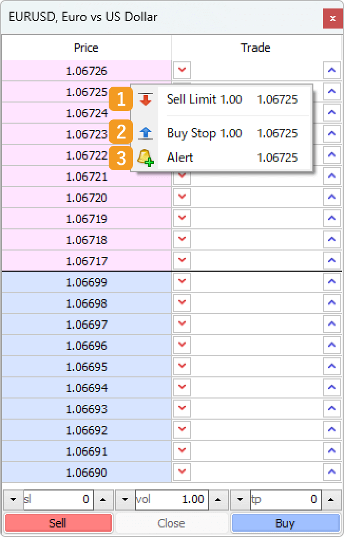The image size is (344, 537).
Task: Select price cell 1.06717
Action: click(87, 261)
